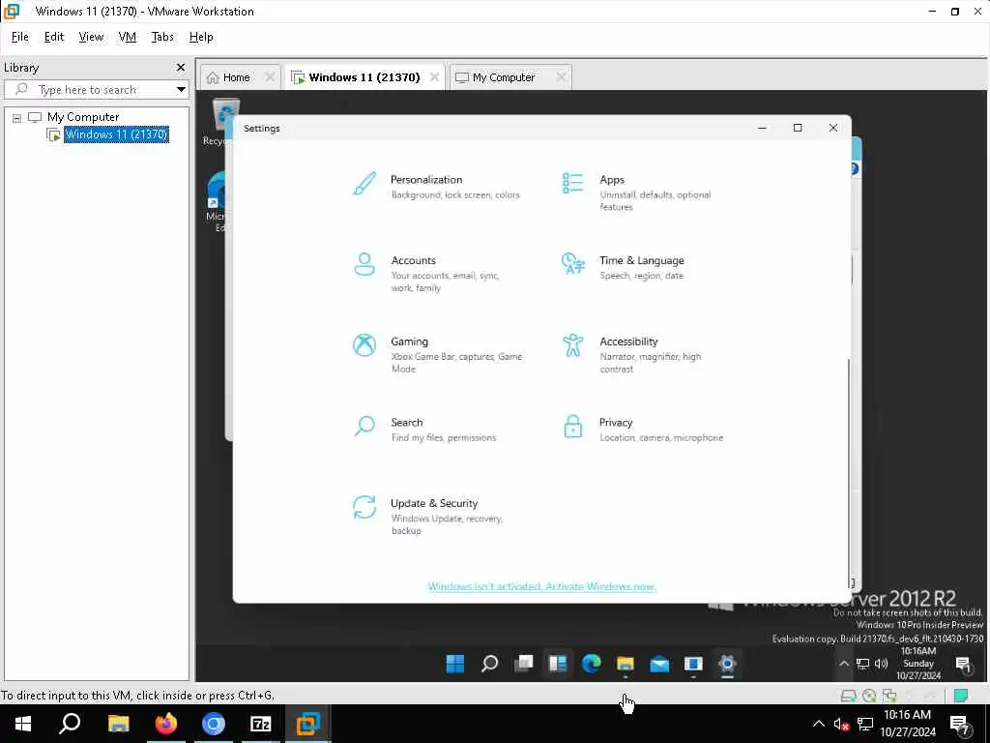
Task: Open the Personalization category title
Action: pyautogui.click(x=426, y=179)
